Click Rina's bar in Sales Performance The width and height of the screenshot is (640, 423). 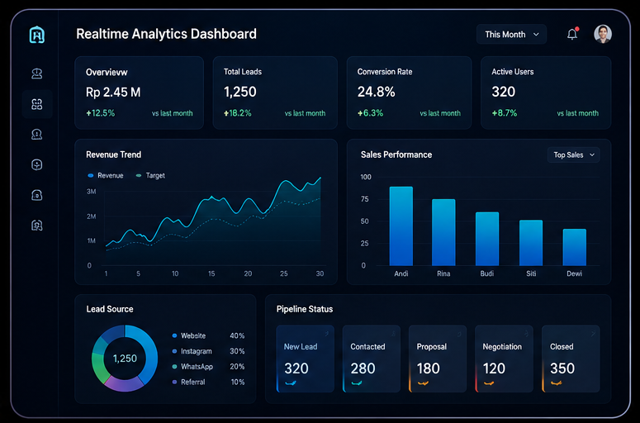443,232
